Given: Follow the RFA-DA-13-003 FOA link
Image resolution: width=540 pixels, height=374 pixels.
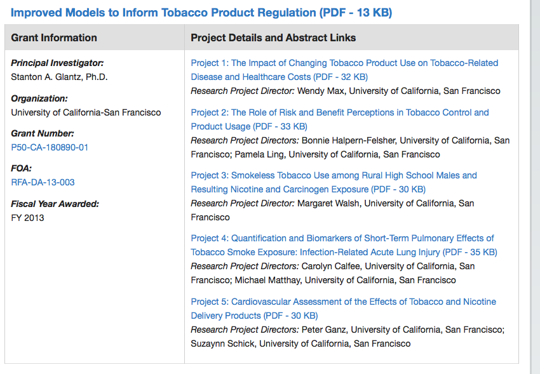Looking at the screenshot, I should 43,182.
